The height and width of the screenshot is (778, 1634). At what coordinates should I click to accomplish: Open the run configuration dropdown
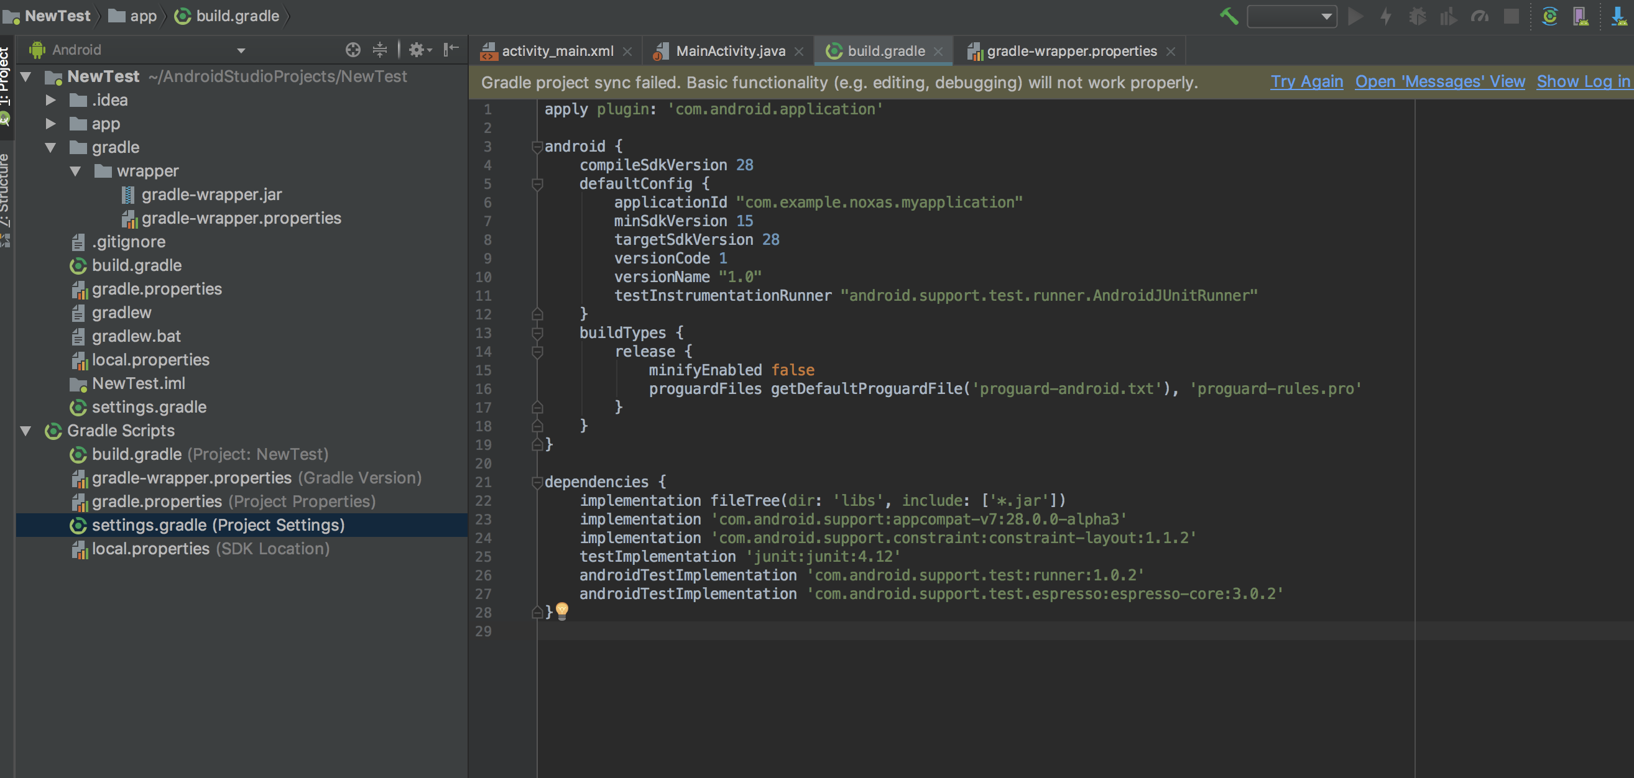(1291, 17)
